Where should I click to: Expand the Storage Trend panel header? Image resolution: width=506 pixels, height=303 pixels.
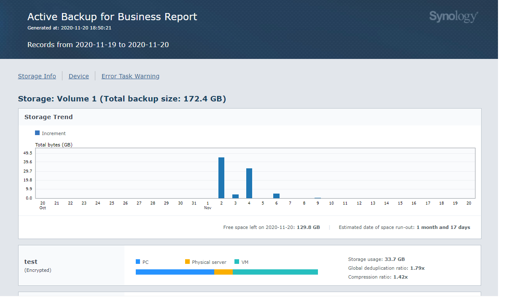[x=48, y=117]
